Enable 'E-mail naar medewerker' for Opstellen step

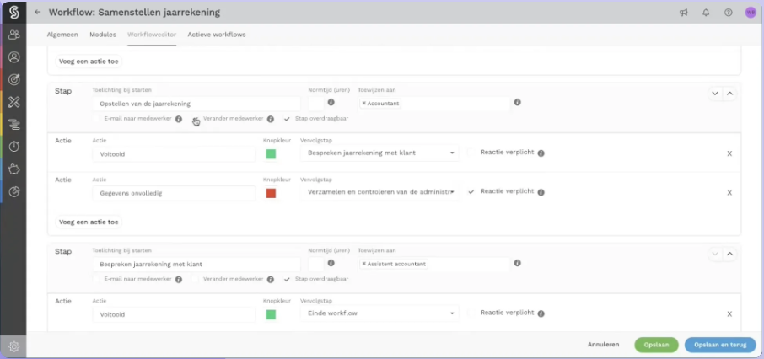click(98, 119)
